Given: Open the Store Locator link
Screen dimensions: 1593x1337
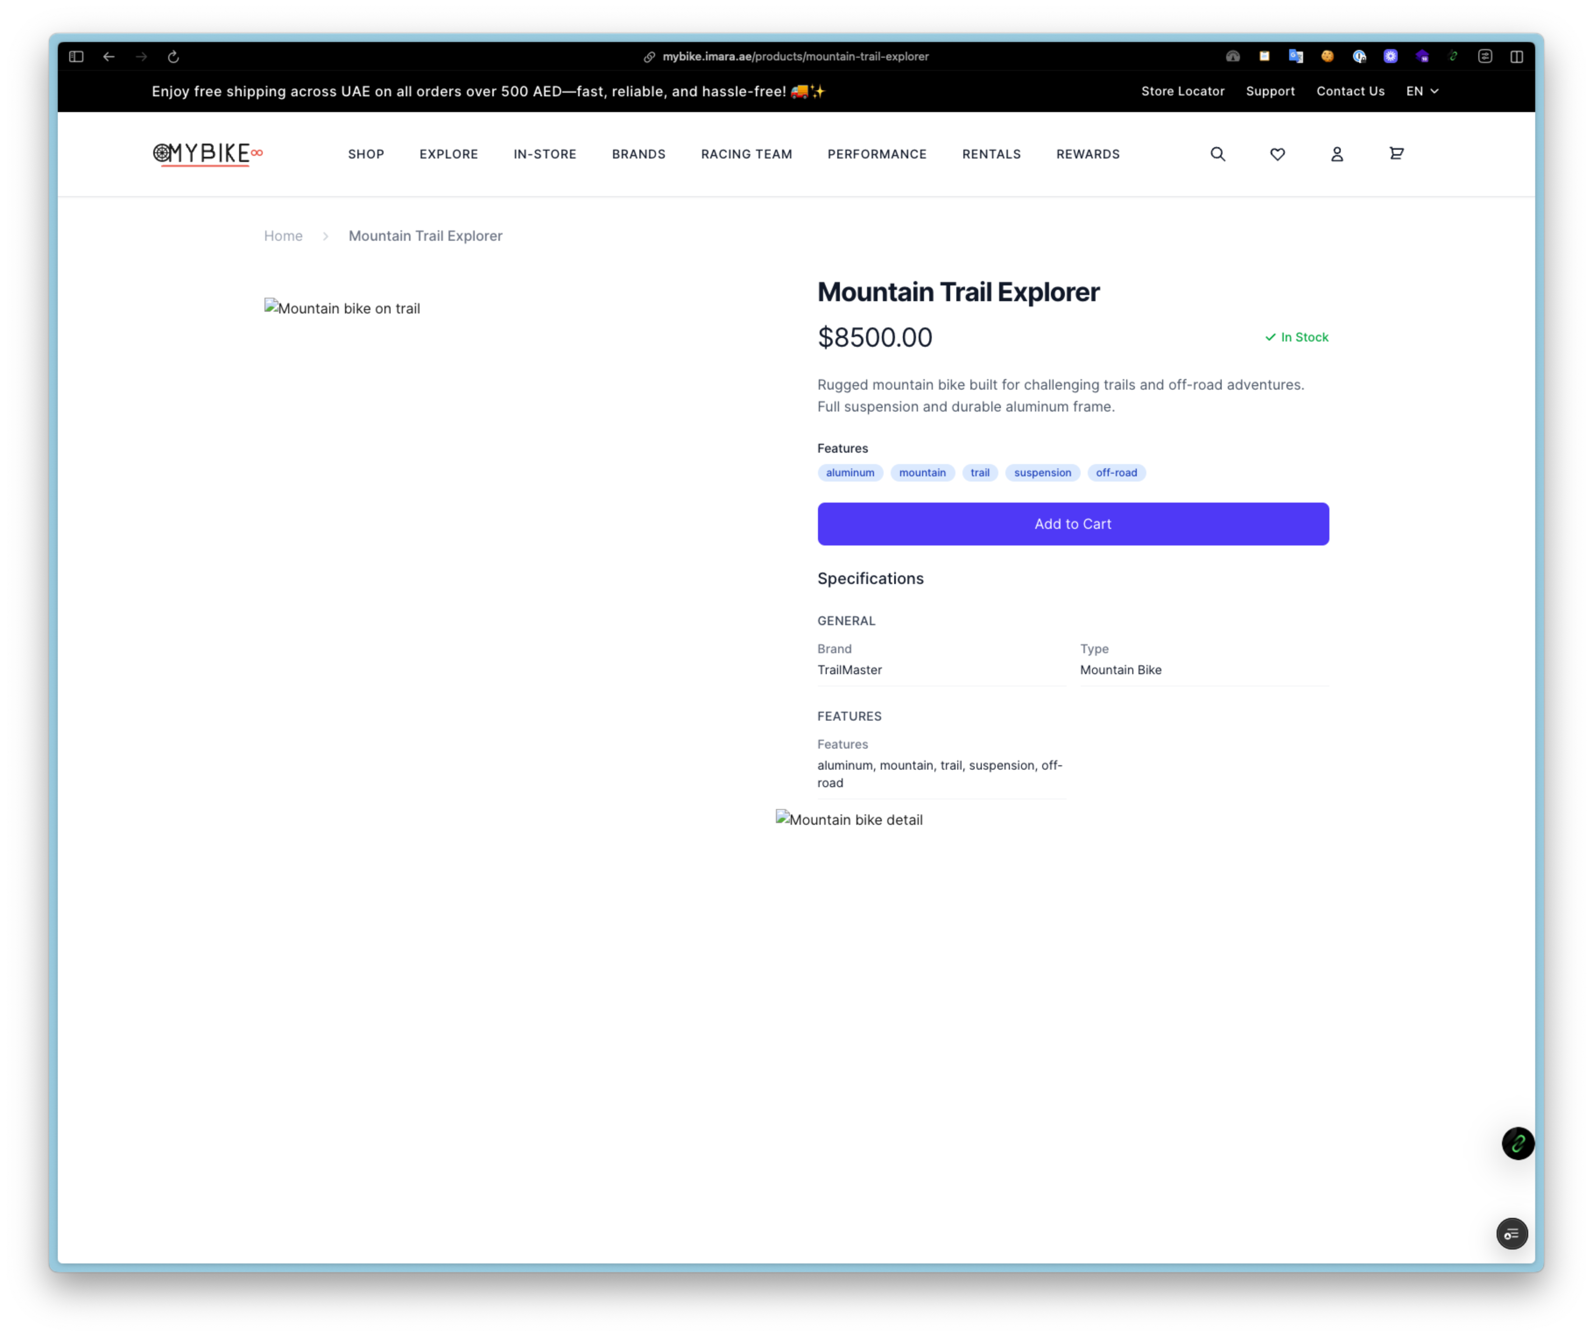Looking at the screenshot, I should 1182,91.
